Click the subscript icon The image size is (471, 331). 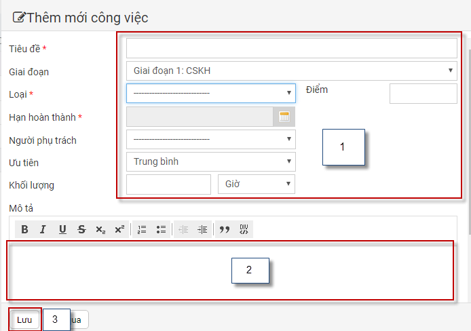pos(100,229)
